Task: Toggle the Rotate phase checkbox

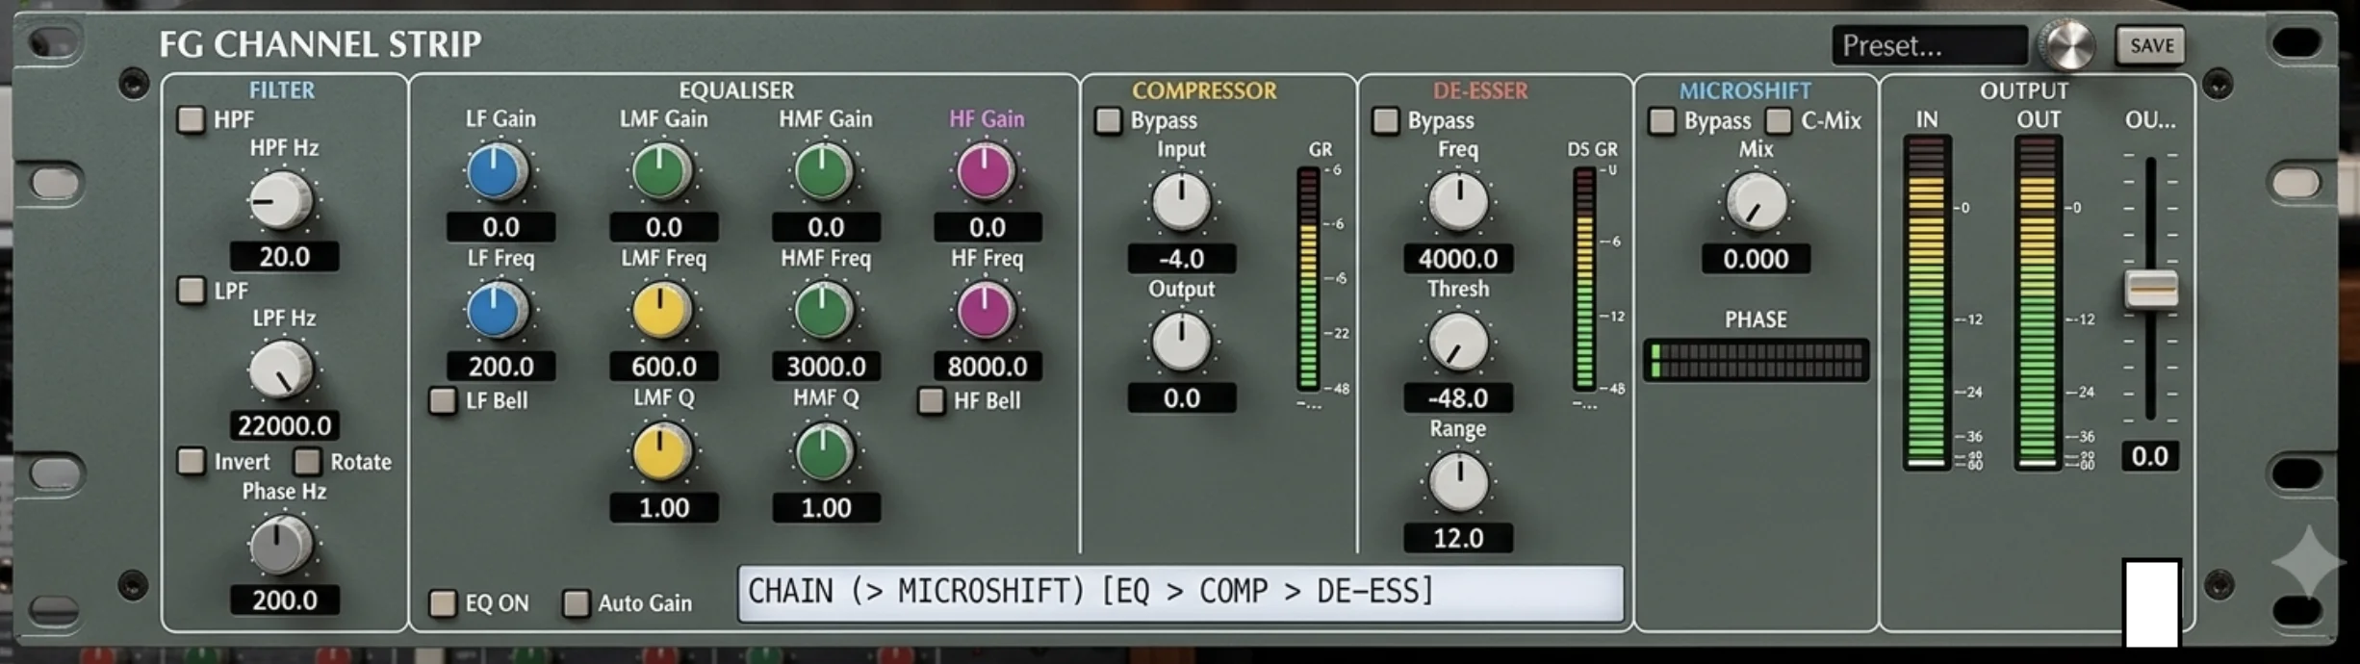Action: point(307,461)
